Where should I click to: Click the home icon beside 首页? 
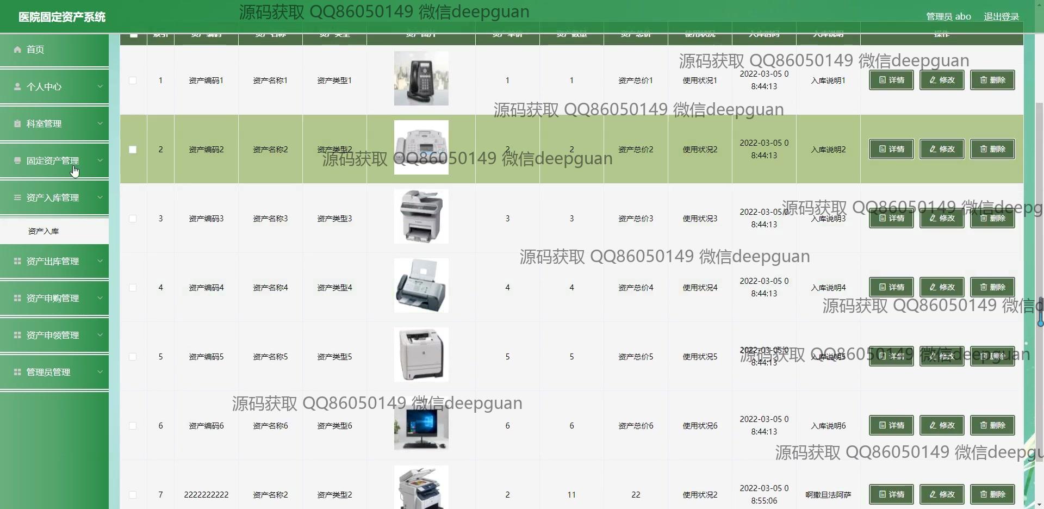click(x=17, y=49)
